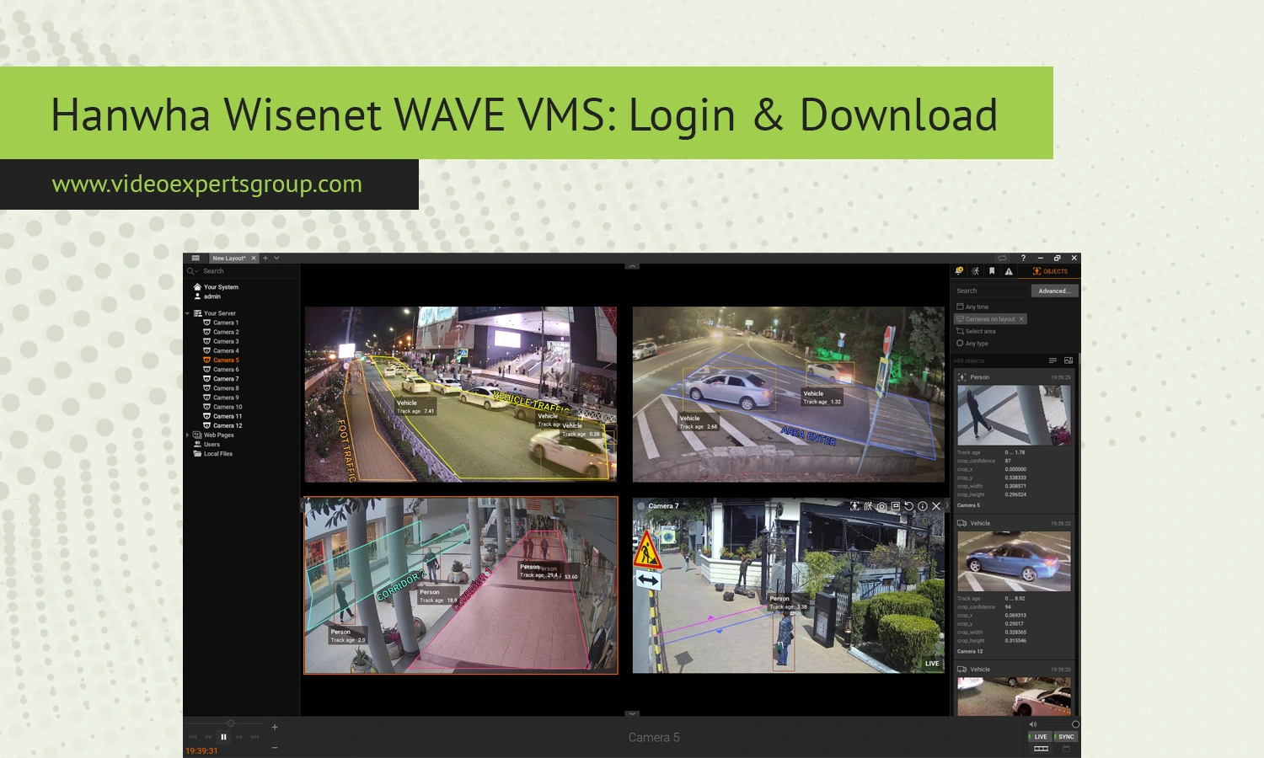The image size is (1264, 758).
Task: Open the help question mark icon
Action: pos(1024,259)
